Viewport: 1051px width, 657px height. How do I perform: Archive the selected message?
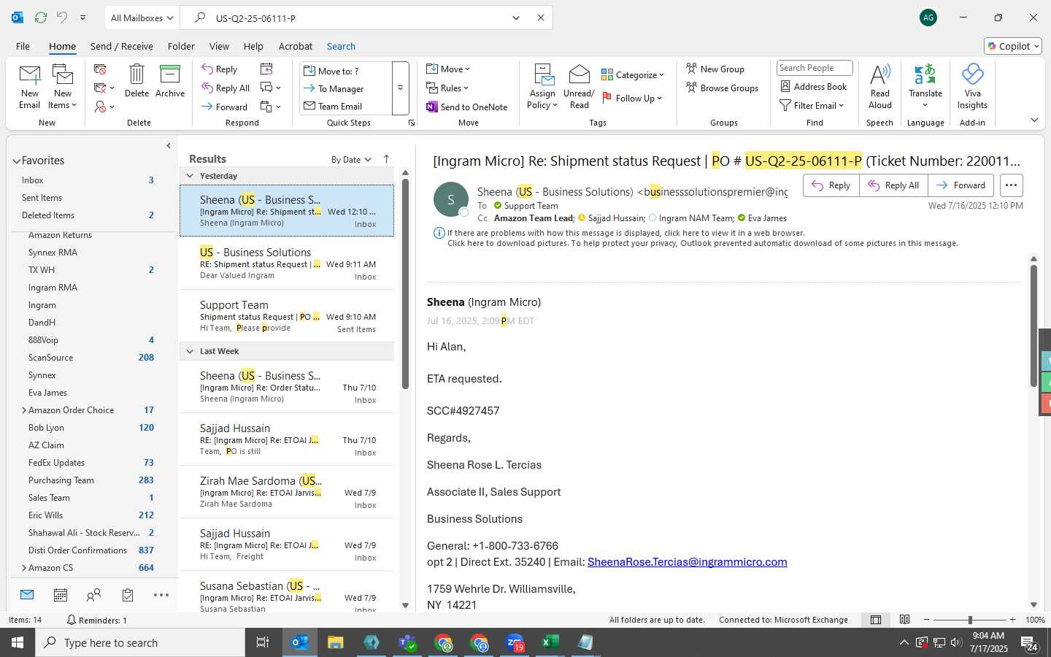[x=170, y=81]
